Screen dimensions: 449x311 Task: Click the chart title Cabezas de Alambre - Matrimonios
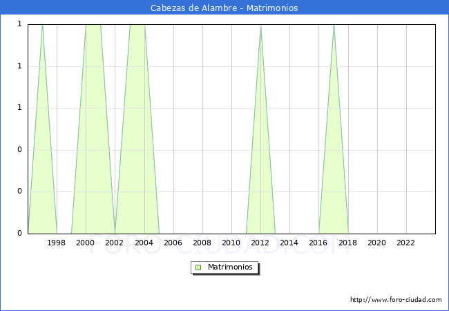(224, 8)
